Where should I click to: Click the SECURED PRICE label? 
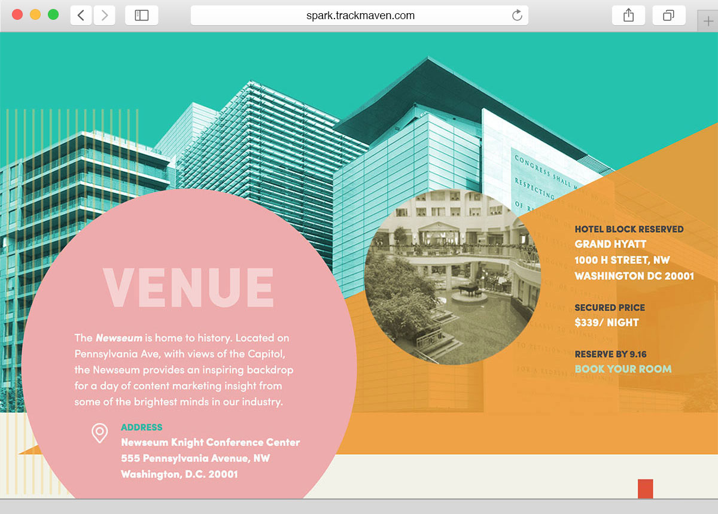[610, 308]
